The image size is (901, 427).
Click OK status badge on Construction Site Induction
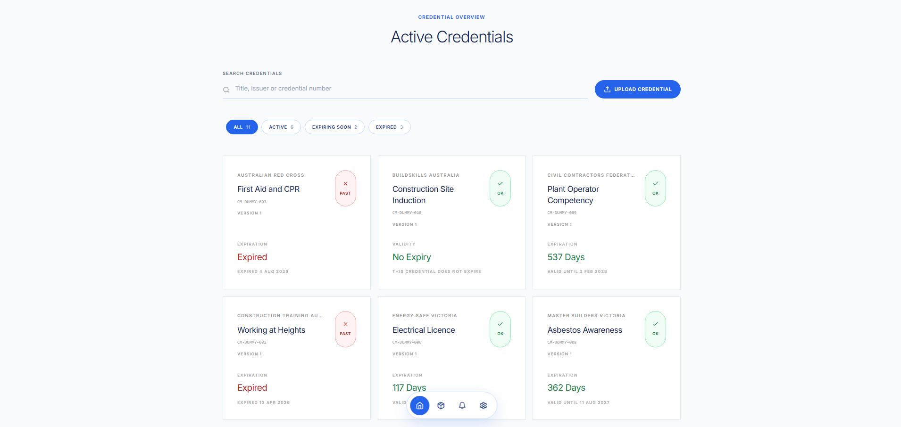(x=500, y=188)
